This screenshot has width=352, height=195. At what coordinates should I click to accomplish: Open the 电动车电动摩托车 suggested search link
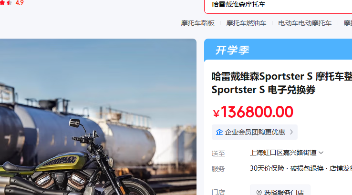coord(305,23)
